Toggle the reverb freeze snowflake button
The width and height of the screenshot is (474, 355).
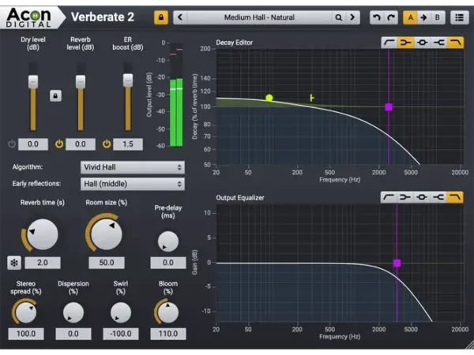14,263
